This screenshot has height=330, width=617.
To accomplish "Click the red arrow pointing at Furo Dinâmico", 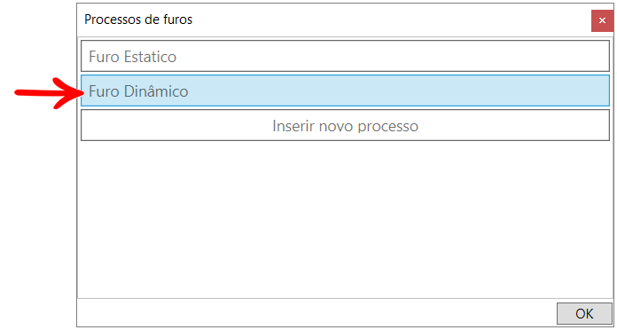I will coord(49,93).
